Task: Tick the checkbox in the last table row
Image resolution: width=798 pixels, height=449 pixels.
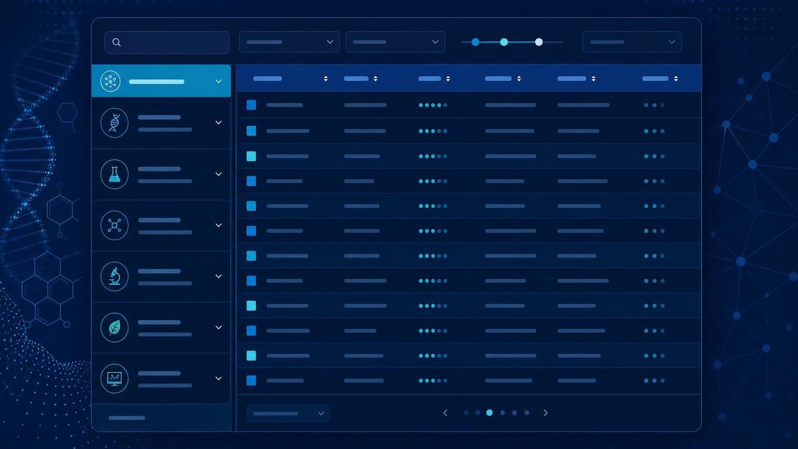Action: coord(251,381)
